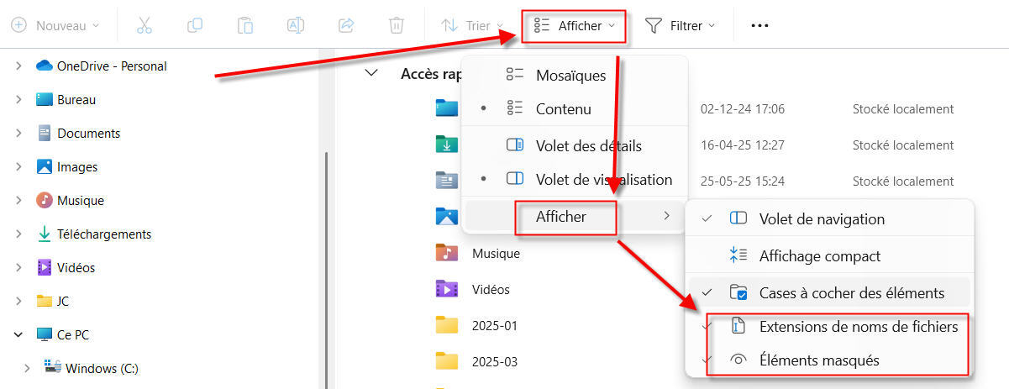Expand the OneDrive - Personal tree node
Screen dimensions: 1009x389
[x=18, y=66]
